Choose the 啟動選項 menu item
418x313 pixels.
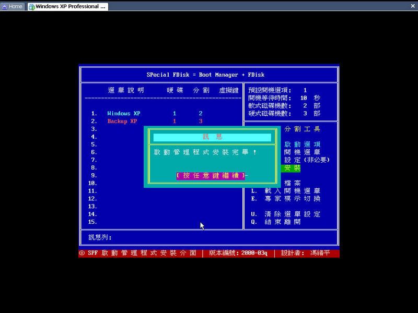(302, 145)
